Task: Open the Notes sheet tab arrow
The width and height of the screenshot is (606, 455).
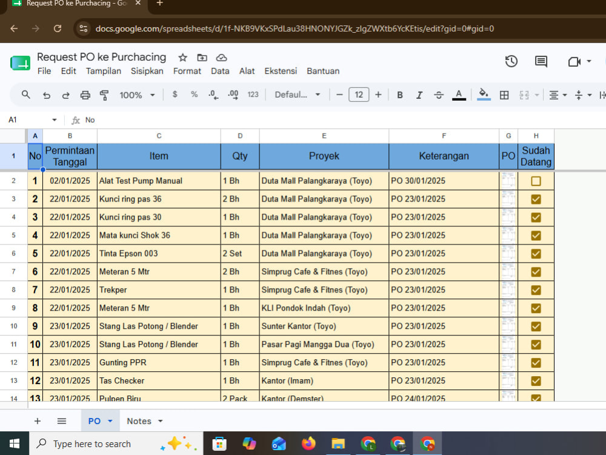Action: tap(161, 421)
